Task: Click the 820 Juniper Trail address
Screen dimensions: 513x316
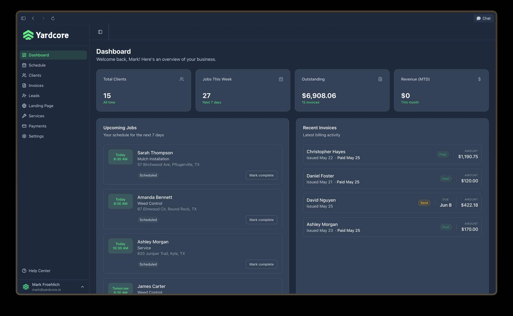Action: point(161,254)
